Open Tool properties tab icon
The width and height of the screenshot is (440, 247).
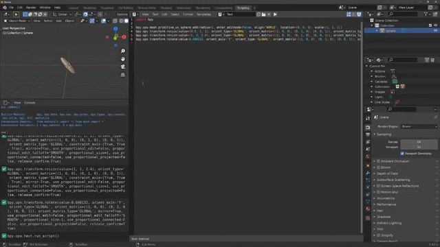(x=368, y=118)
